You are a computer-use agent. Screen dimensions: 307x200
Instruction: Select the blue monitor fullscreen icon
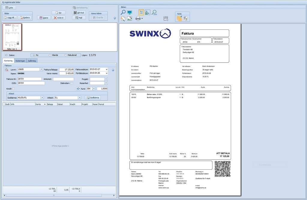[129, 13]
